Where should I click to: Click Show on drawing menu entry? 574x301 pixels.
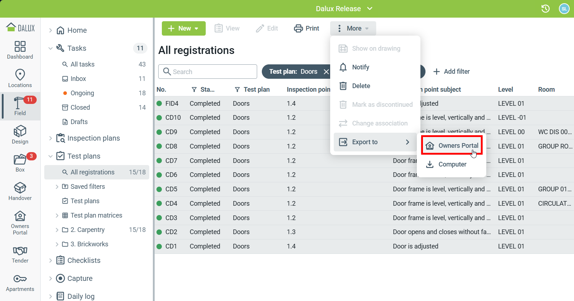coord(375,49)
